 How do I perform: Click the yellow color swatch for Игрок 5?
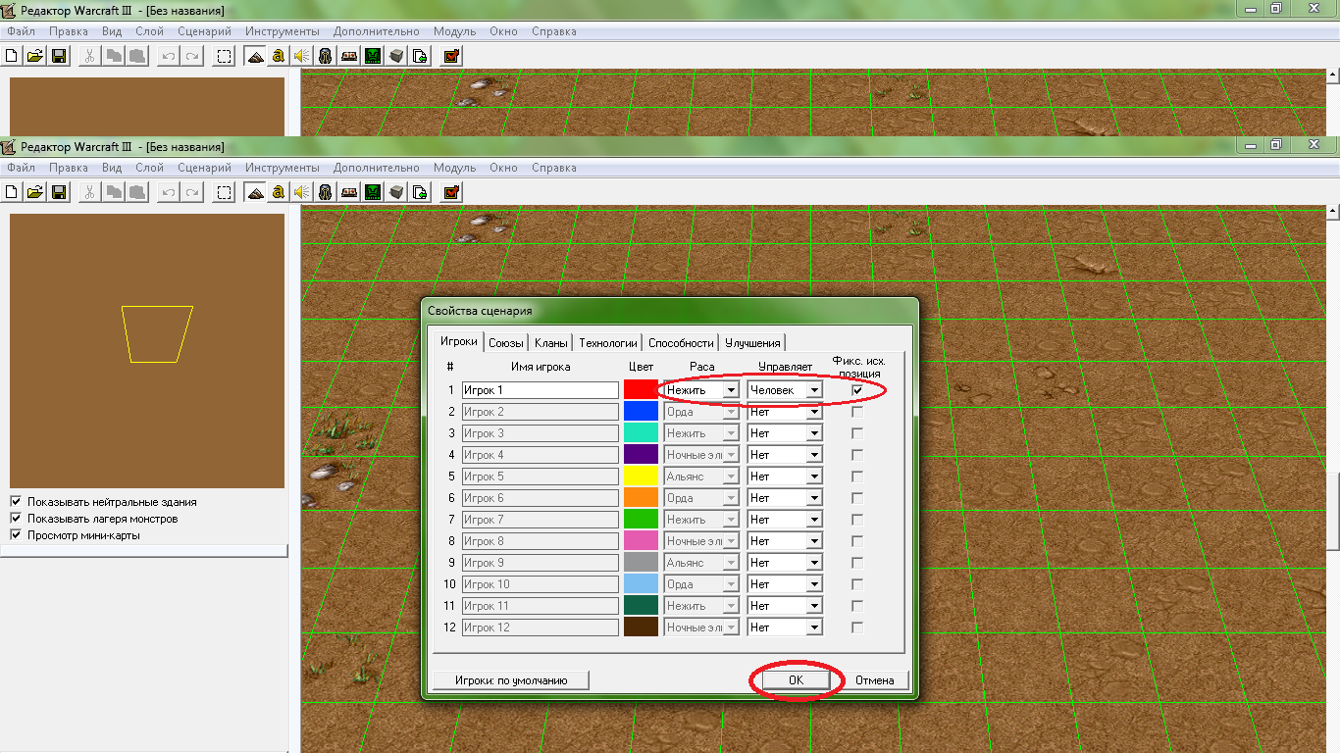(x=641, y=477)
